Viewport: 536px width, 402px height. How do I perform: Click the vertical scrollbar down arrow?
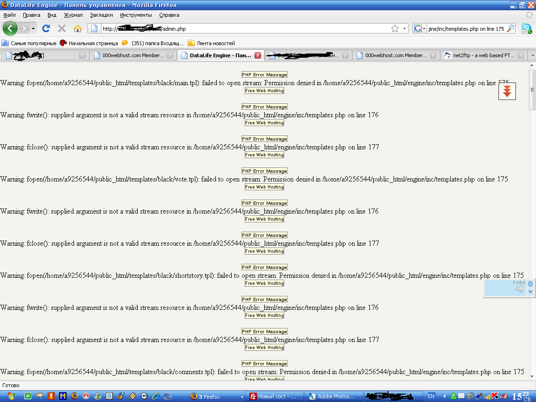[x=532, y=377]
